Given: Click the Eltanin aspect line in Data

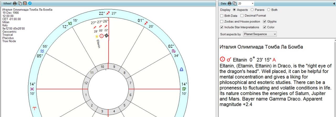Looking at the screenshot, I should click(x=248, y=60).
